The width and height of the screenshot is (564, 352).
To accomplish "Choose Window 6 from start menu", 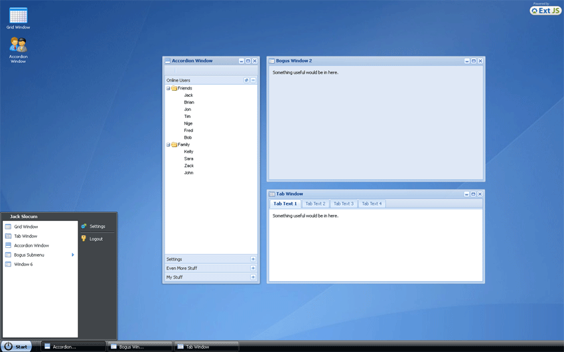I will pyautogui.click(x=40, y=264).
